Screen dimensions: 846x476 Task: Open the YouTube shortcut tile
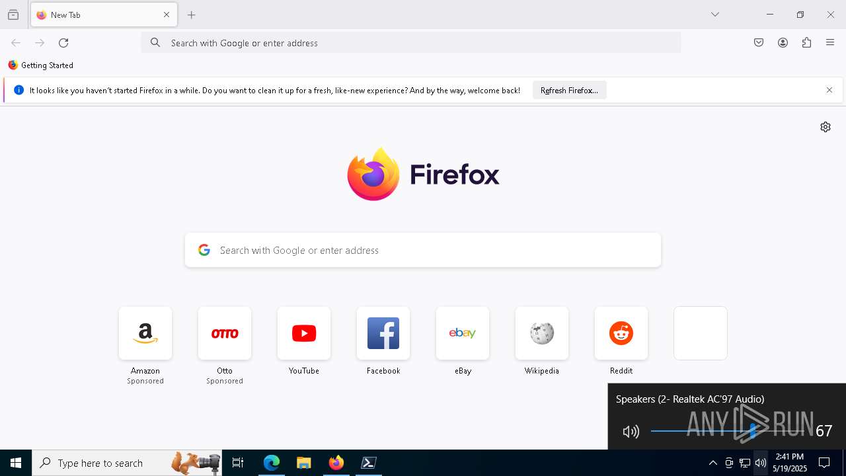click(x=304, y=333)
